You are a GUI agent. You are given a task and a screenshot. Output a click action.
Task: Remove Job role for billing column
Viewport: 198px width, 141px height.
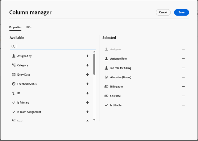(183, 68)
